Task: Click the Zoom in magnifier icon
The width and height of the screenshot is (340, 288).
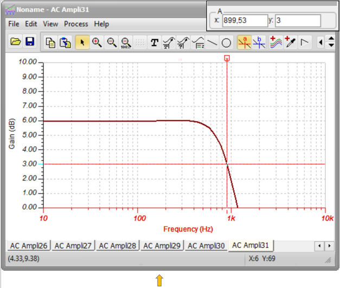Action: [97, 42]
